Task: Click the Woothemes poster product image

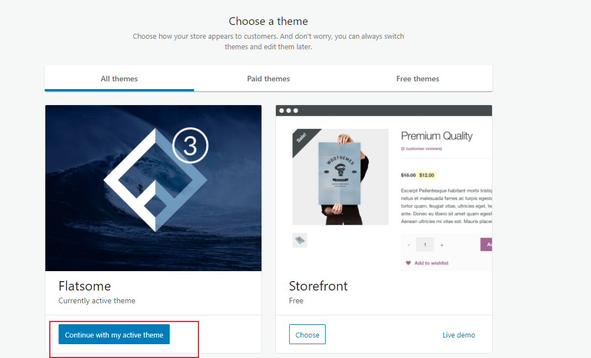Action: 340,176
